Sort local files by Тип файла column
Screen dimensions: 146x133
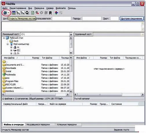(50, 58)
